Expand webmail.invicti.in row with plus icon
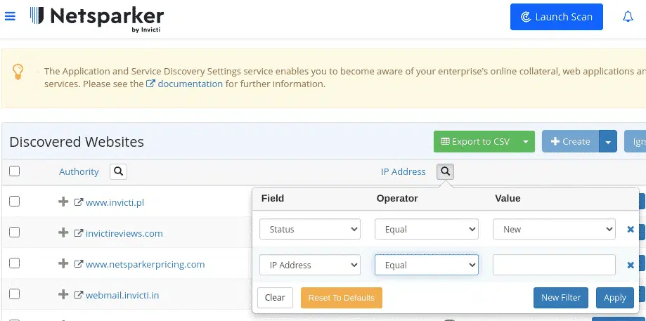The image size is (646, 321). (x=63, y=294)
